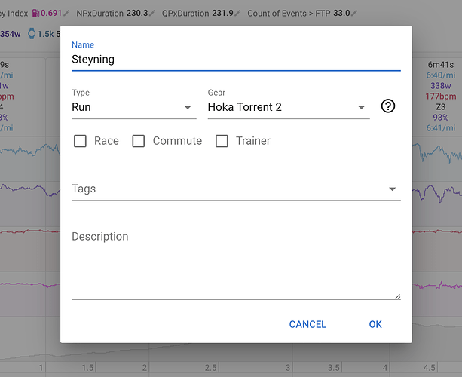The image size is (462, 377).
Task: Open the Type dropdown showing Run
Action: click(x=133, y=107)
